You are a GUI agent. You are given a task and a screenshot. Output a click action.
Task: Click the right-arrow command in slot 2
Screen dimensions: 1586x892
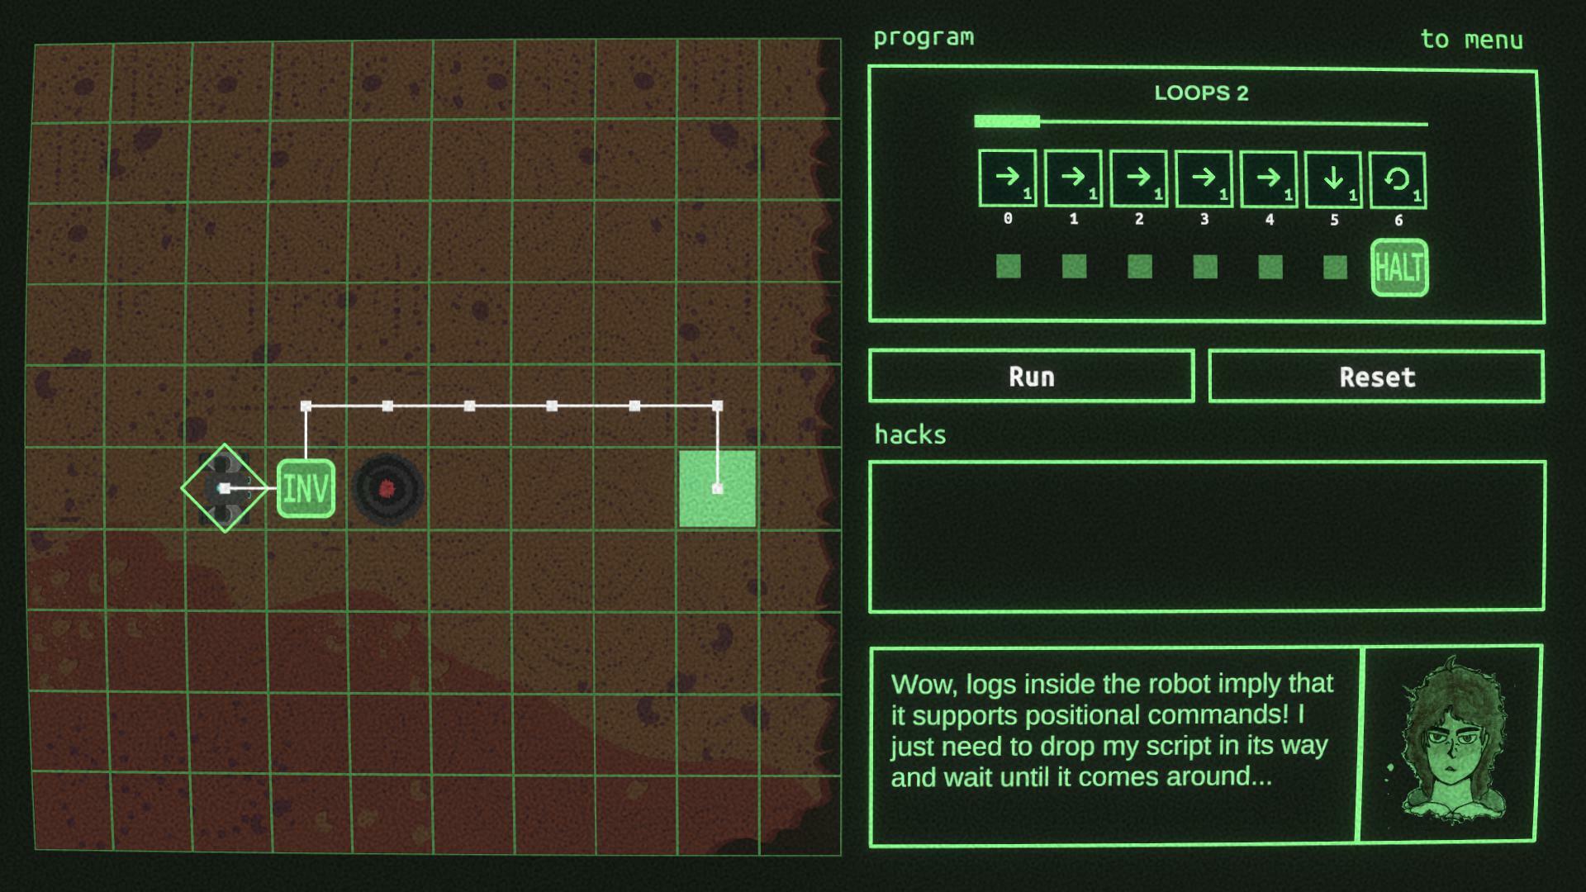1138,178
